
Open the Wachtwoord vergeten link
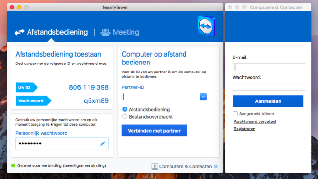click(255, 122)
